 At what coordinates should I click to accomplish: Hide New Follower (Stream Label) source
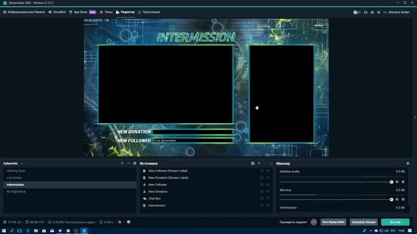click(x=268, y=171)
